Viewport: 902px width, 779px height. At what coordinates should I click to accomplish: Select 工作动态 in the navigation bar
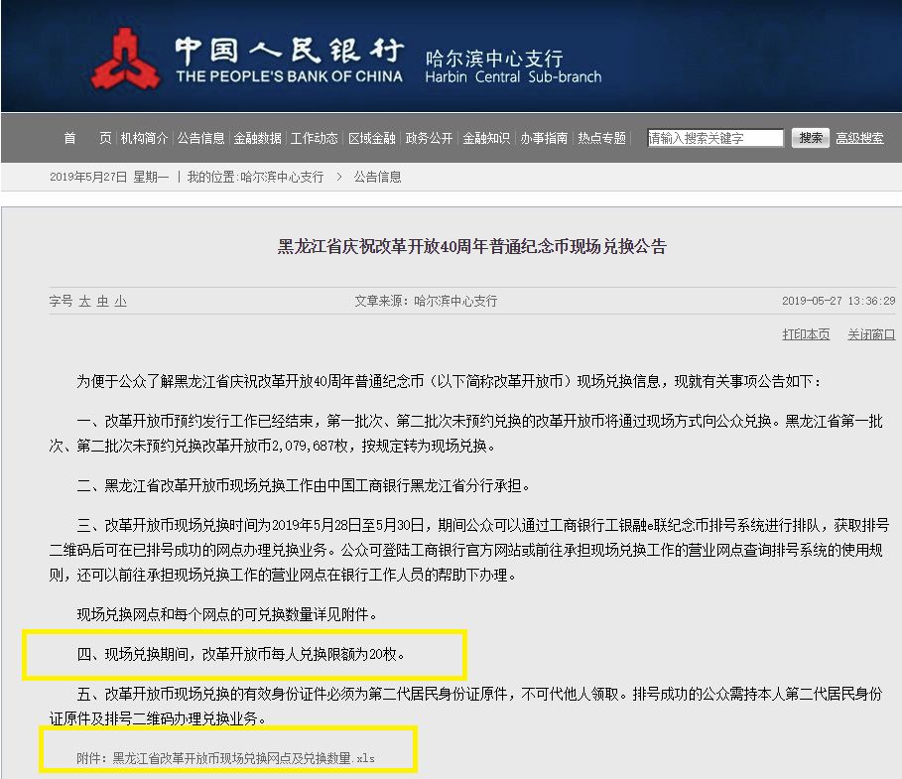point(315,138)
